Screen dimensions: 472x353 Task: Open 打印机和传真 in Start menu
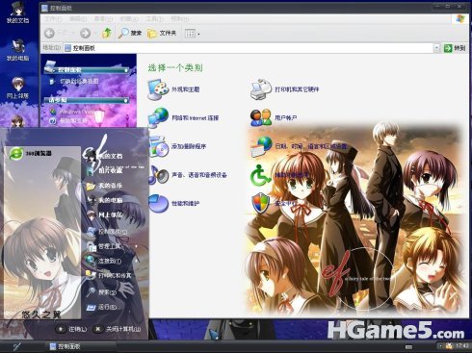(109, 275)
